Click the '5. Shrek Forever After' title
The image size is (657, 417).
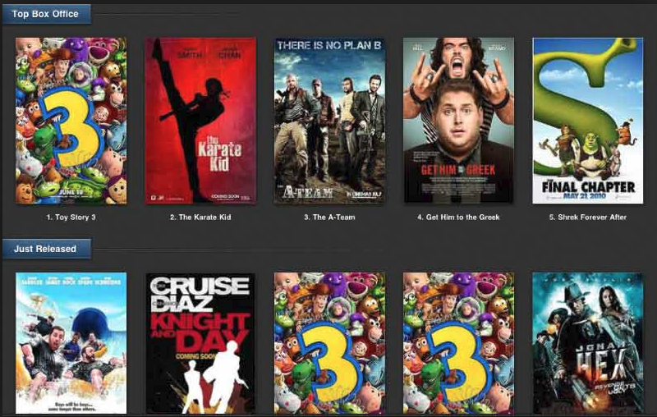(x=588, y=217)
